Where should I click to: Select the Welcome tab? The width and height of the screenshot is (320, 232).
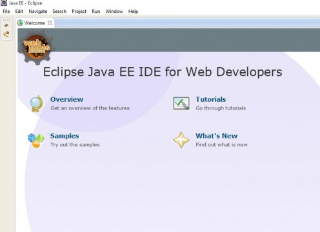(x=34, y=23)
